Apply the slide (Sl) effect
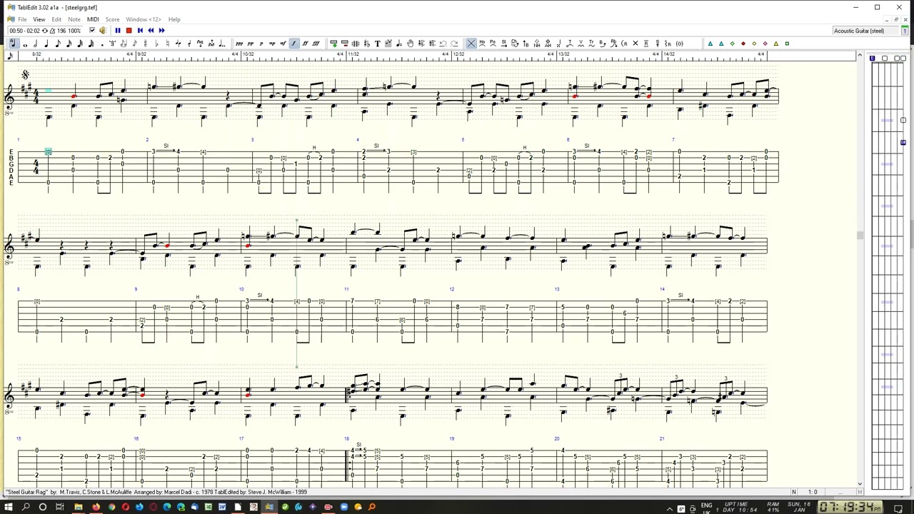Image resolution: width=914 pixels, height=514 pixels. pyautogui.click(x=503, y=44)
